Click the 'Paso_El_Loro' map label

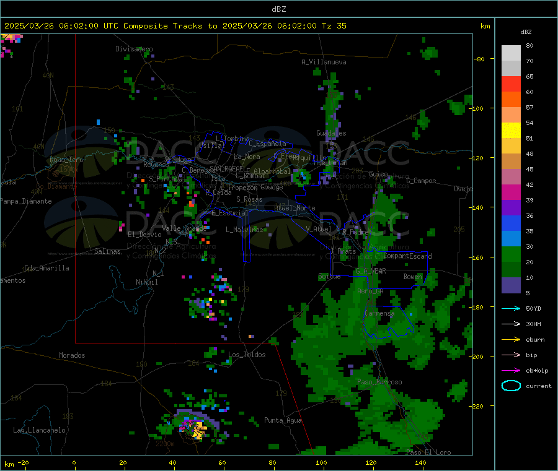pyautogui.click(x=428, y=452)
